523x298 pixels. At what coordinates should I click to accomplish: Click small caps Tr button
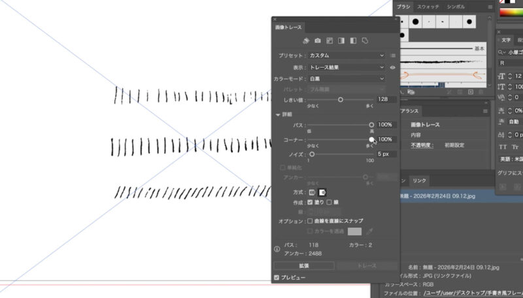515,147
